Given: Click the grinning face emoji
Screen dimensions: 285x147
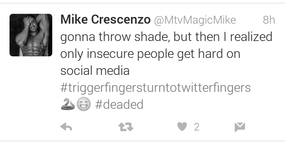Looking at the screenshot, I should pyautogui.click(x=84, y=104).
